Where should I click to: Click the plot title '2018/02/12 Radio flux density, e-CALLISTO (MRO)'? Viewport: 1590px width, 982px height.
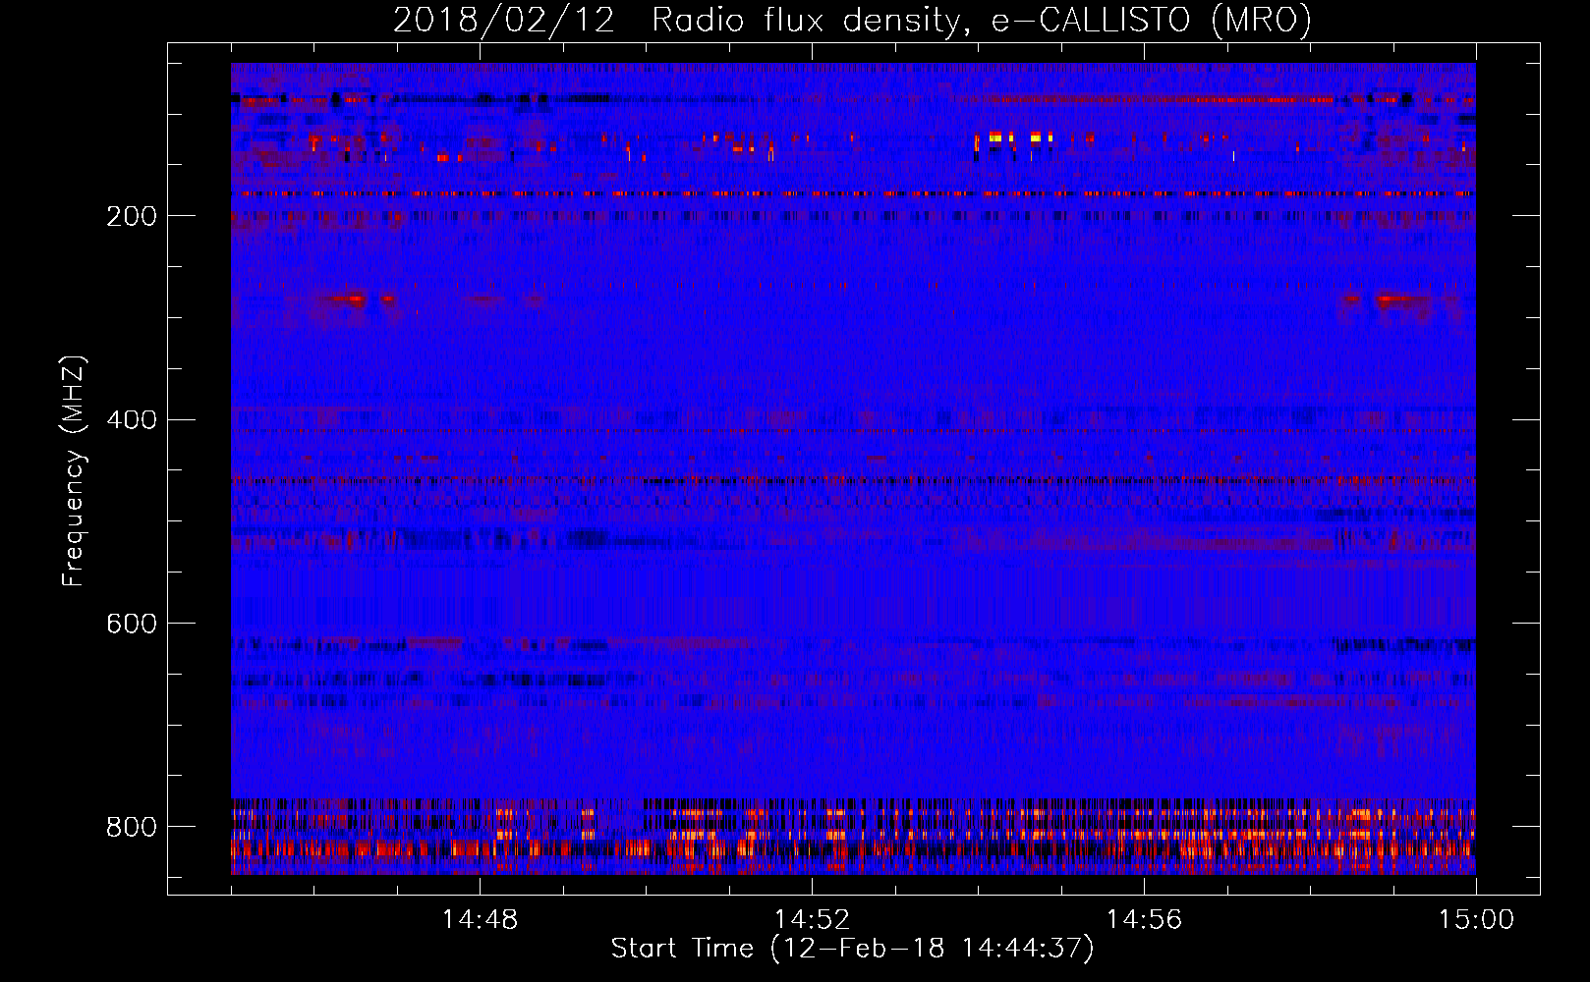tap(852, 20)
